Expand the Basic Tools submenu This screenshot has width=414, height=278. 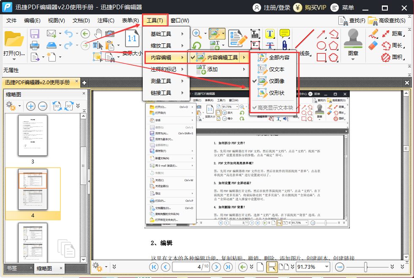coord(166,34)
